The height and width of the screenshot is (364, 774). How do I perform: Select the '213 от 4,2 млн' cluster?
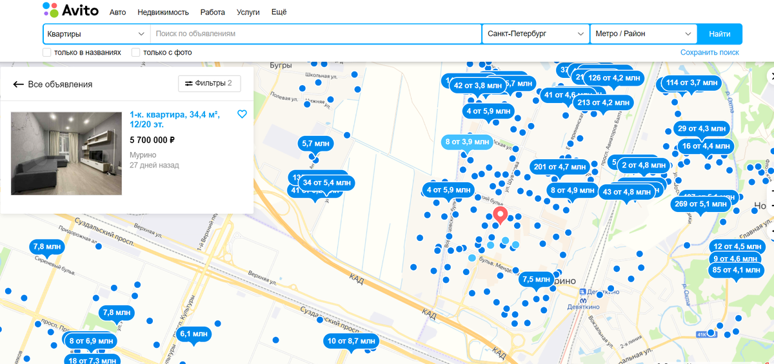click(x=604, y=102)
